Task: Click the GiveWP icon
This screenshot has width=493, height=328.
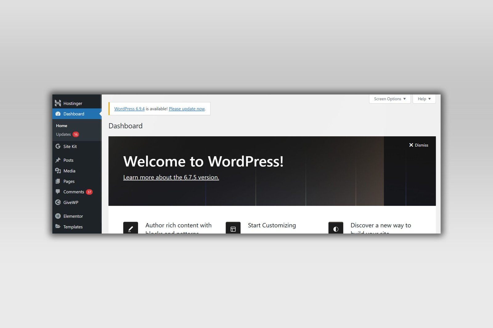Action: (58, 202)
